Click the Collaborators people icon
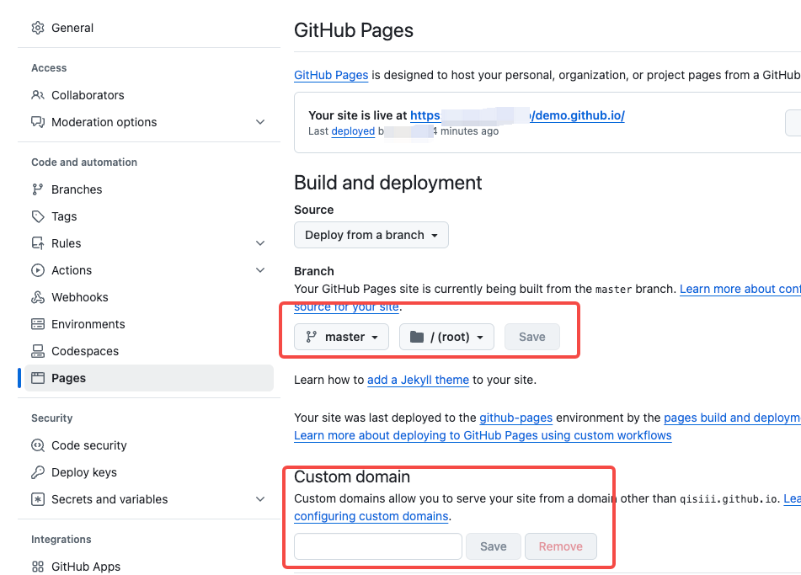This screenshot has height=575, width=801. coord(38,95)
